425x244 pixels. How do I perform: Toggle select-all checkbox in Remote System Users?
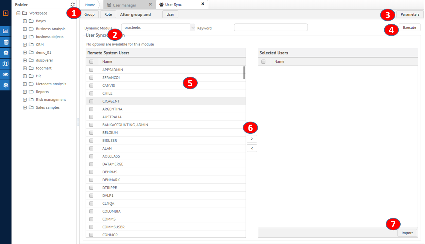click(x=91, y=62)
